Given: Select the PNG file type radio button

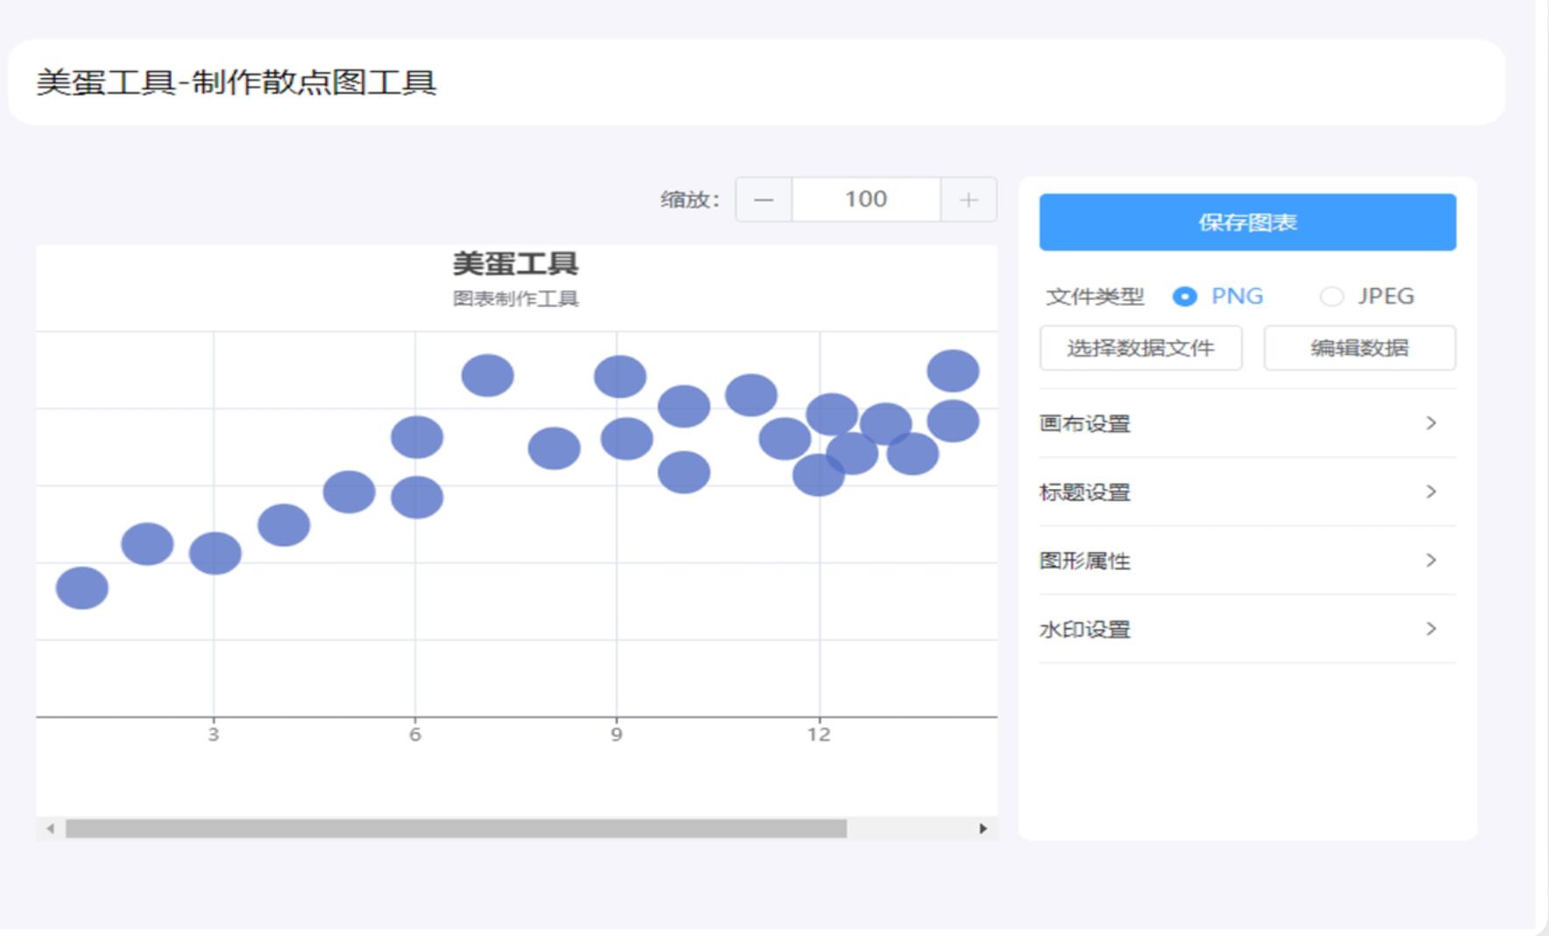Looking at the screenshot, I should point(1185,297).
